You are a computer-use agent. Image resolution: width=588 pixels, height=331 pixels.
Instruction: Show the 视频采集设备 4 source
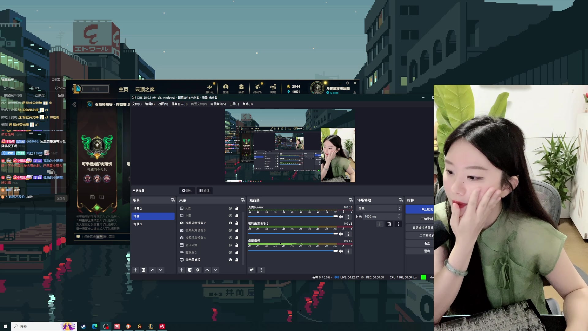(x=230, y=238)
